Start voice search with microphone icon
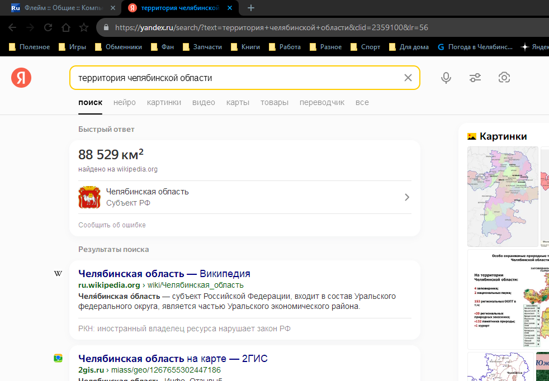The width and height of the screenshot is (549, 381). (x=446, y=77)
